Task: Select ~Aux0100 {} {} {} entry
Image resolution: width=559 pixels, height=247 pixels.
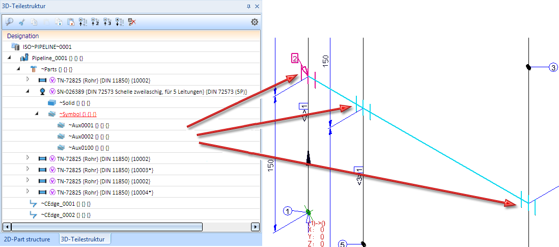Action: click(x=89, y=148)
